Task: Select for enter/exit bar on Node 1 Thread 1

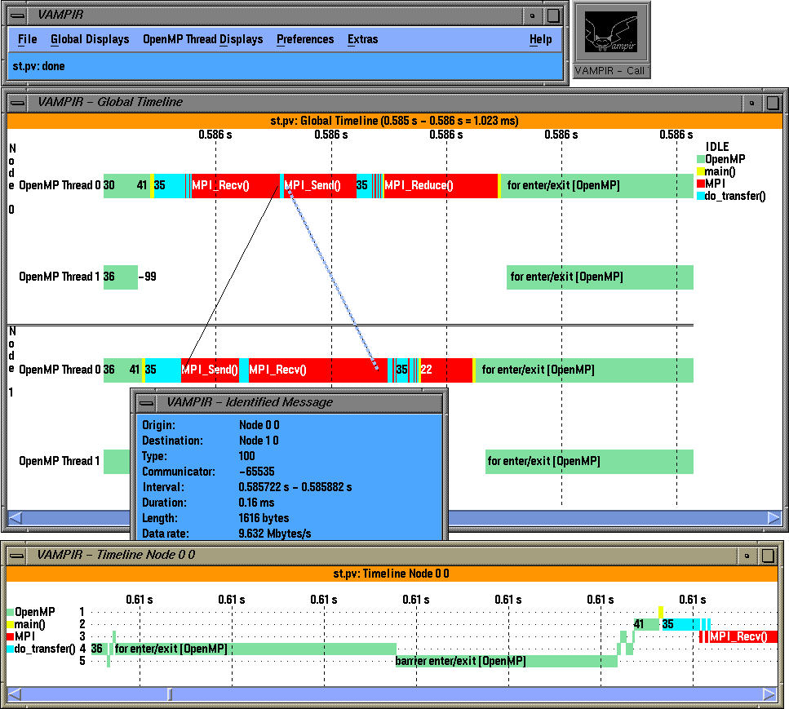Action: tap(589, 462)
